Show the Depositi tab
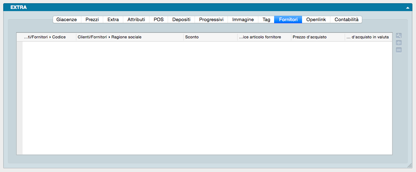Image resolution: width=416 pixels, height=172 pixels. [x=181, y=20]
